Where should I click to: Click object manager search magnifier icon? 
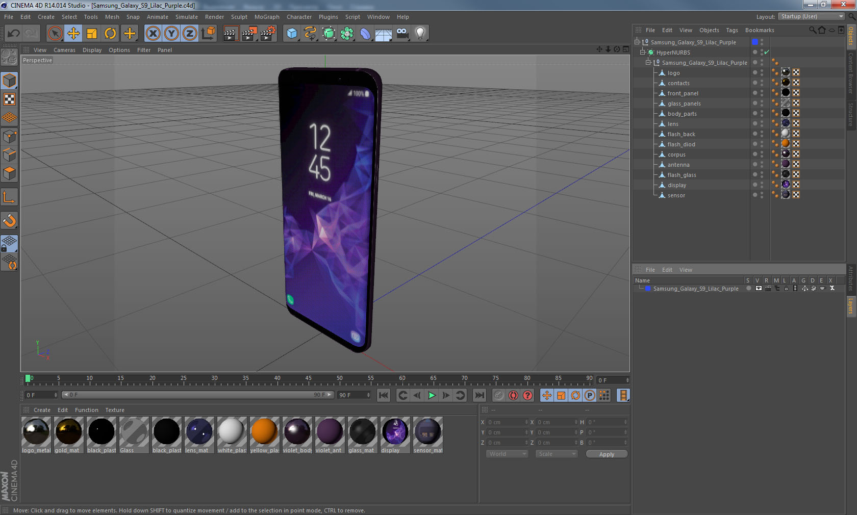813,30
